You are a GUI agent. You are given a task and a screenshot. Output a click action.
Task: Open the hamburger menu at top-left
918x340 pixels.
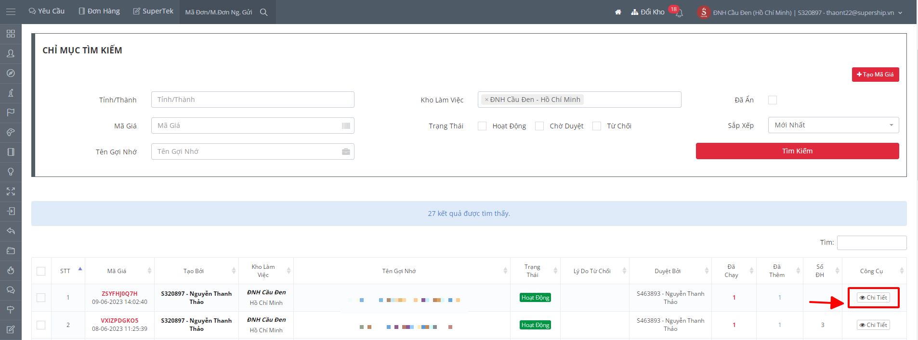pos(11,12)
